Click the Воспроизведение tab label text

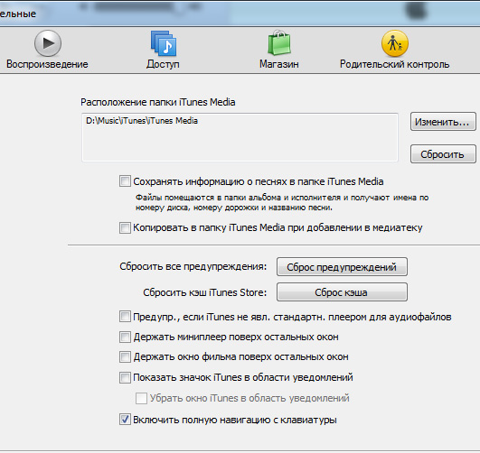point(47,64)
